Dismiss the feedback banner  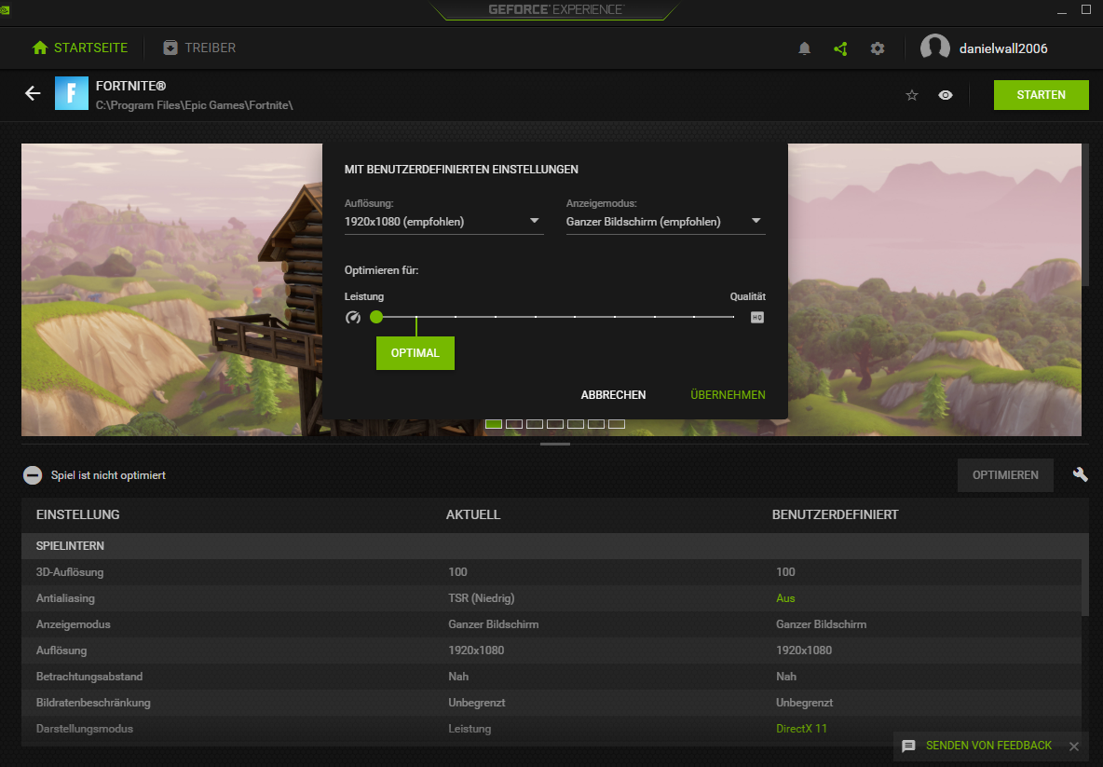(1073, 746)
